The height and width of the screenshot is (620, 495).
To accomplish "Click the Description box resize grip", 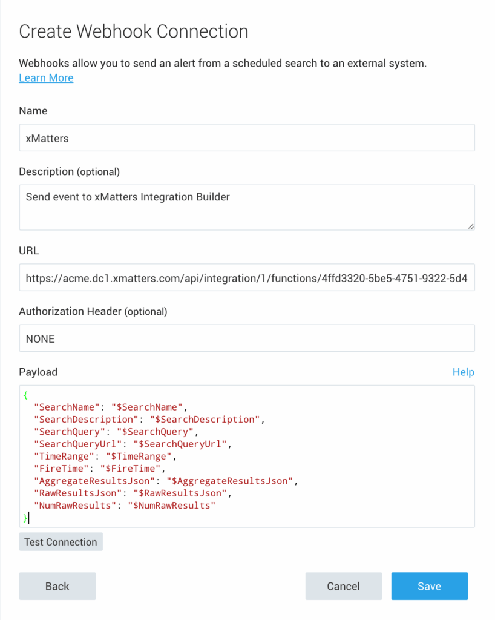I will [x=471, y=226].
